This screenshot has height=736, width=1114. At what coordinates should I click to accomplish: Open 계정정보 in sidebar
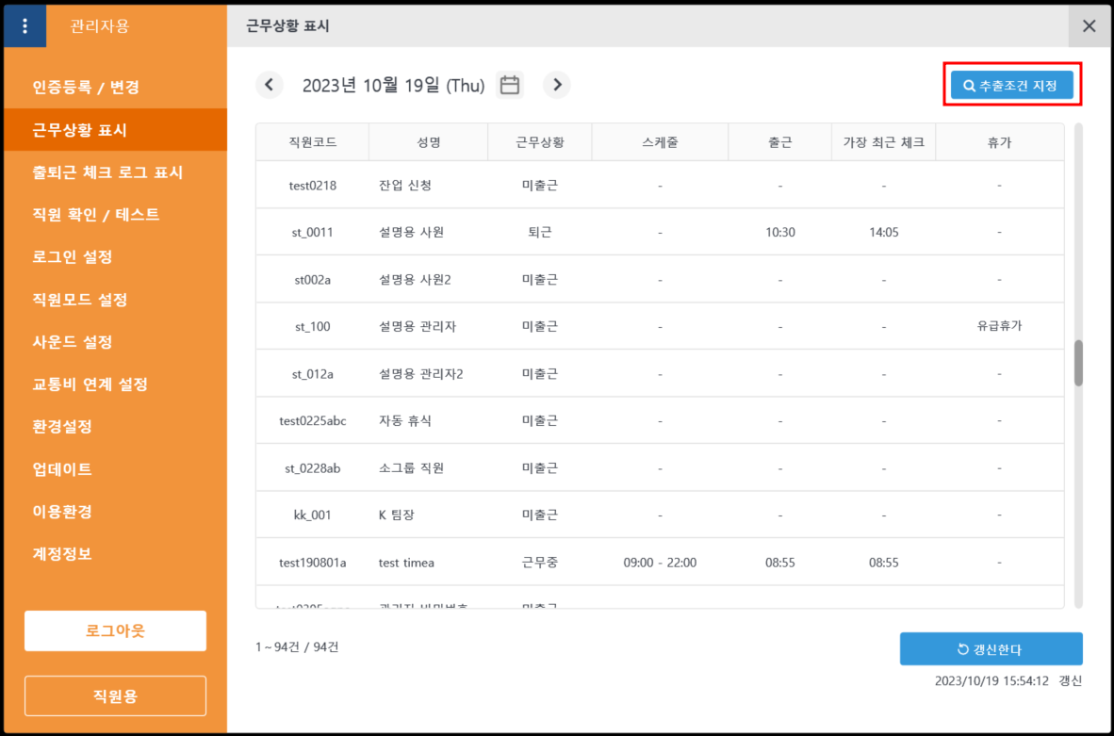pyautogui.click(x=62, y=553)
